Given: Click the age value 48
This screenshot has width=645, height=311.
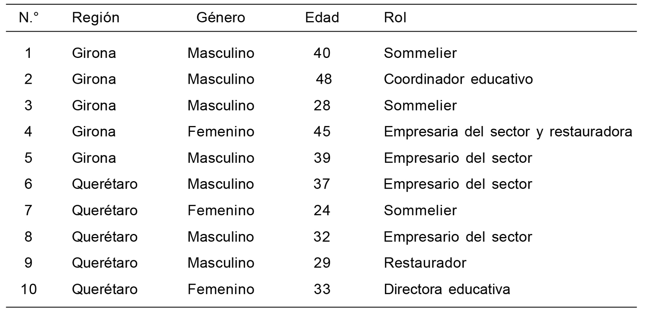Looking at the screenshot, I should pyautogui.click(x=323, y=79).
